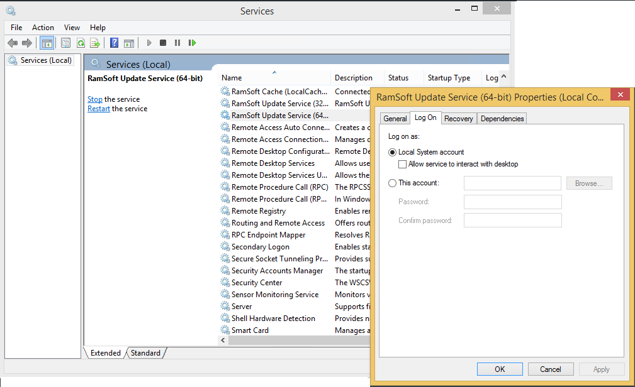Image resolution: width=635 pixels, height=387 pixels.
Task: Click the Refresh toolbar icon
Action: tap(81, 43)
